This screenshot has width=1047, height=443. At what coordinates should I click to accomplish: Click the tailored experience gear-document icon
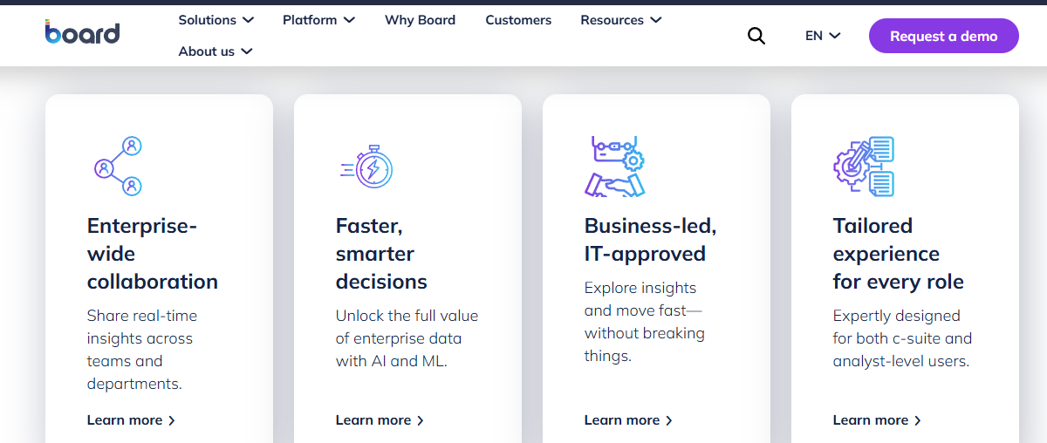click(x=864, y=166)
